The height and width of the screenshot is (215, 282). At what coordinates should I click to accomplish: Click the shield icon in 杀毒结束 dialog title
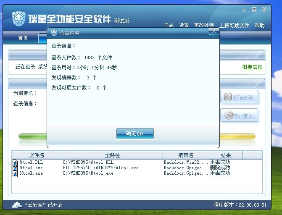tap(54, 33)
